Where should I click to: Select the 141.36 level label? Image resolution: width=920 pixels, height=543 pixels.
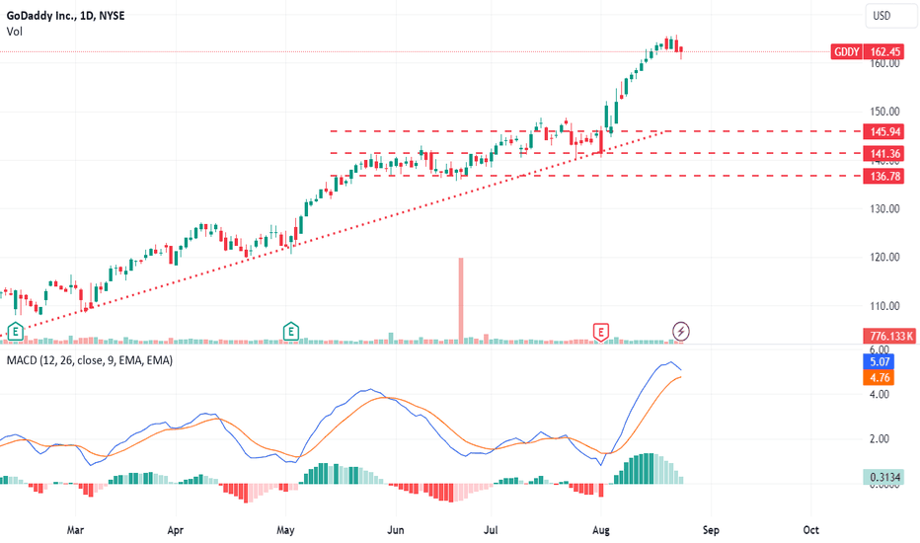[884, 154]
